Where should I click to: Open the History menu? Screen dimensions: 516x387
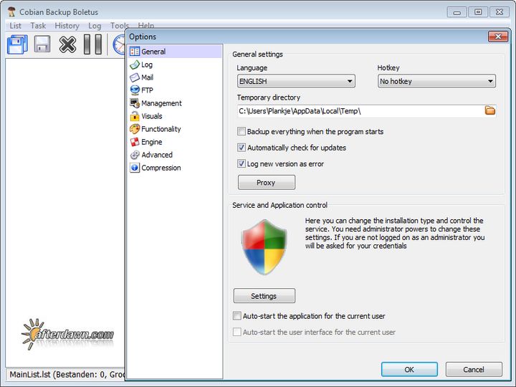[67, 26]
